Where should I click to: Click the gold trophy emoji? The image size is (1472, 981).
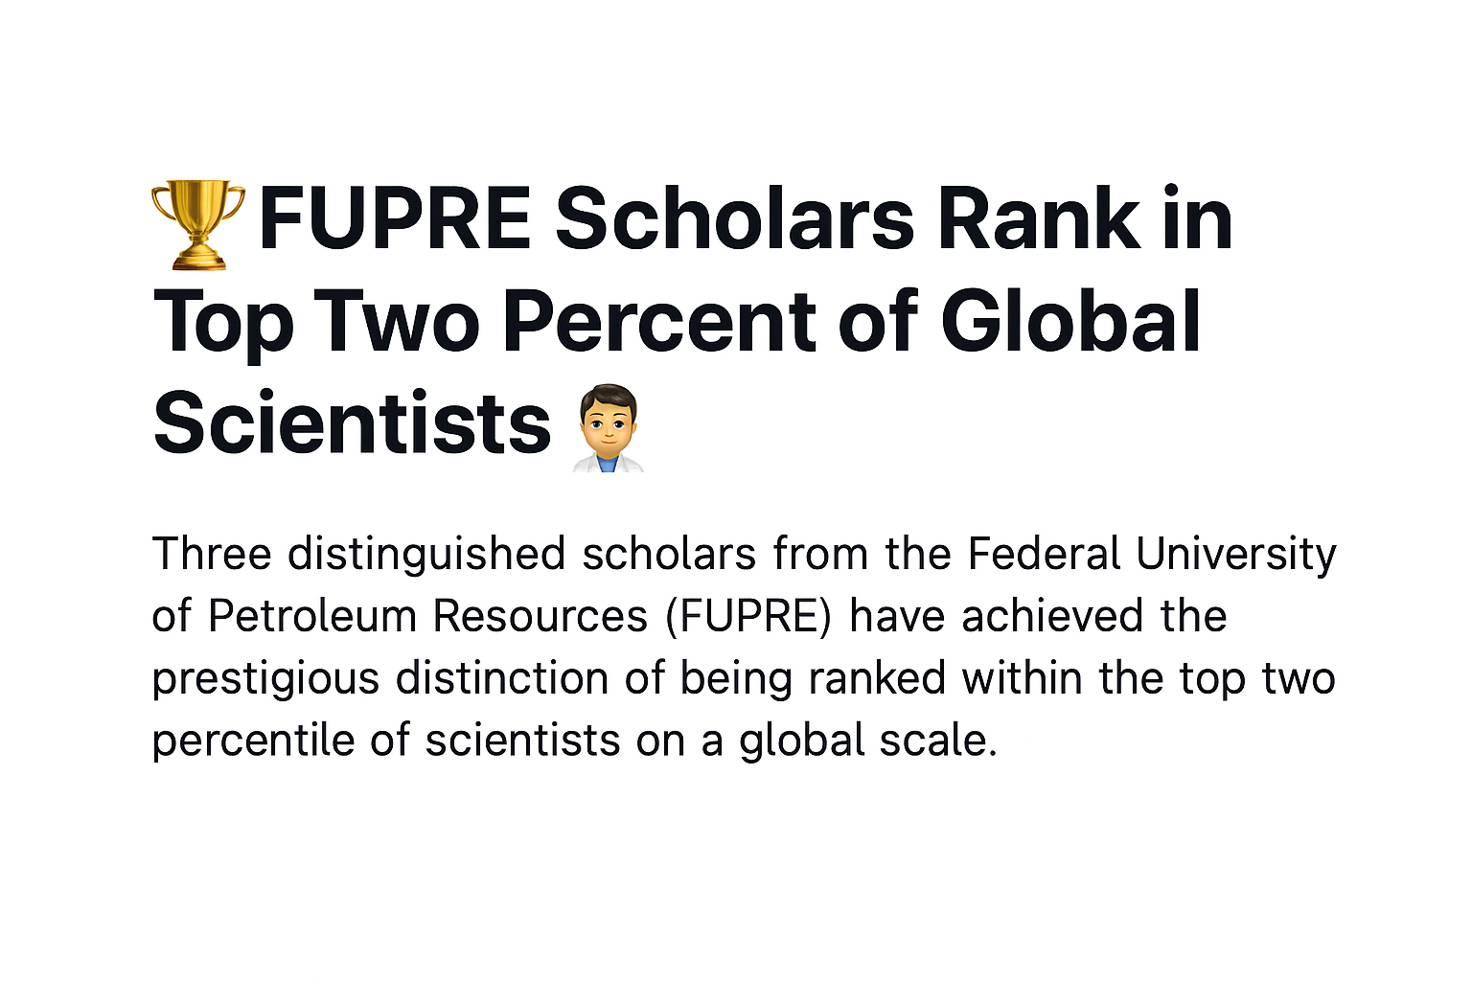pyautogui.click(x=198, y=223)
